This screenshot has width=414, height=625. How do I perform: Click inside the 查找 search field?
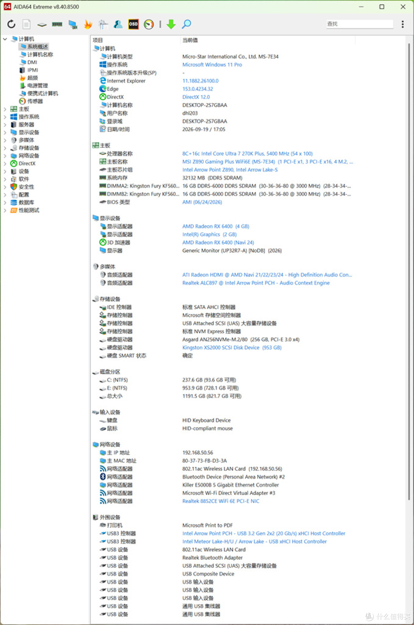pyautogui.click(x=360, y=24)
